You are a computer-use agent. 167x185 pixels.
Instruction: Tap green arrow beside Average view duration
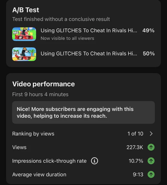pos(151,174)
